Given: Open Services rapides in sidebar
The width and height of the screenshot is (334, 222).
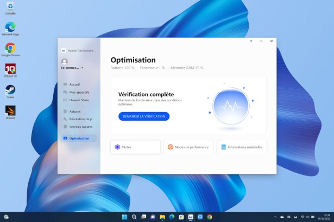Looking at the screenshot, I should (79, 127).
